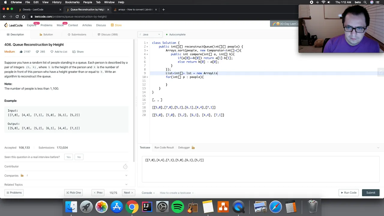Open Safari from the dock
This screenshot has height=216, width=384.
275,207
